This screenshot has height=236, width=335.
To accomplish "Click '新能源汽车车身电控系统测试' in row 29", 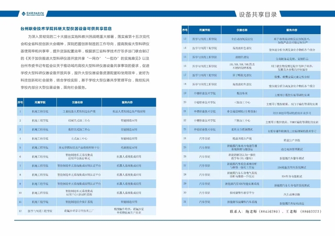I will (x=292, y=185).
